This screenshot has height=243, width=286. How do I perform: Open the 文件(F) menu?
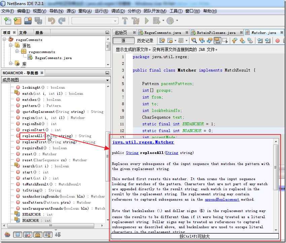point(8,11)
